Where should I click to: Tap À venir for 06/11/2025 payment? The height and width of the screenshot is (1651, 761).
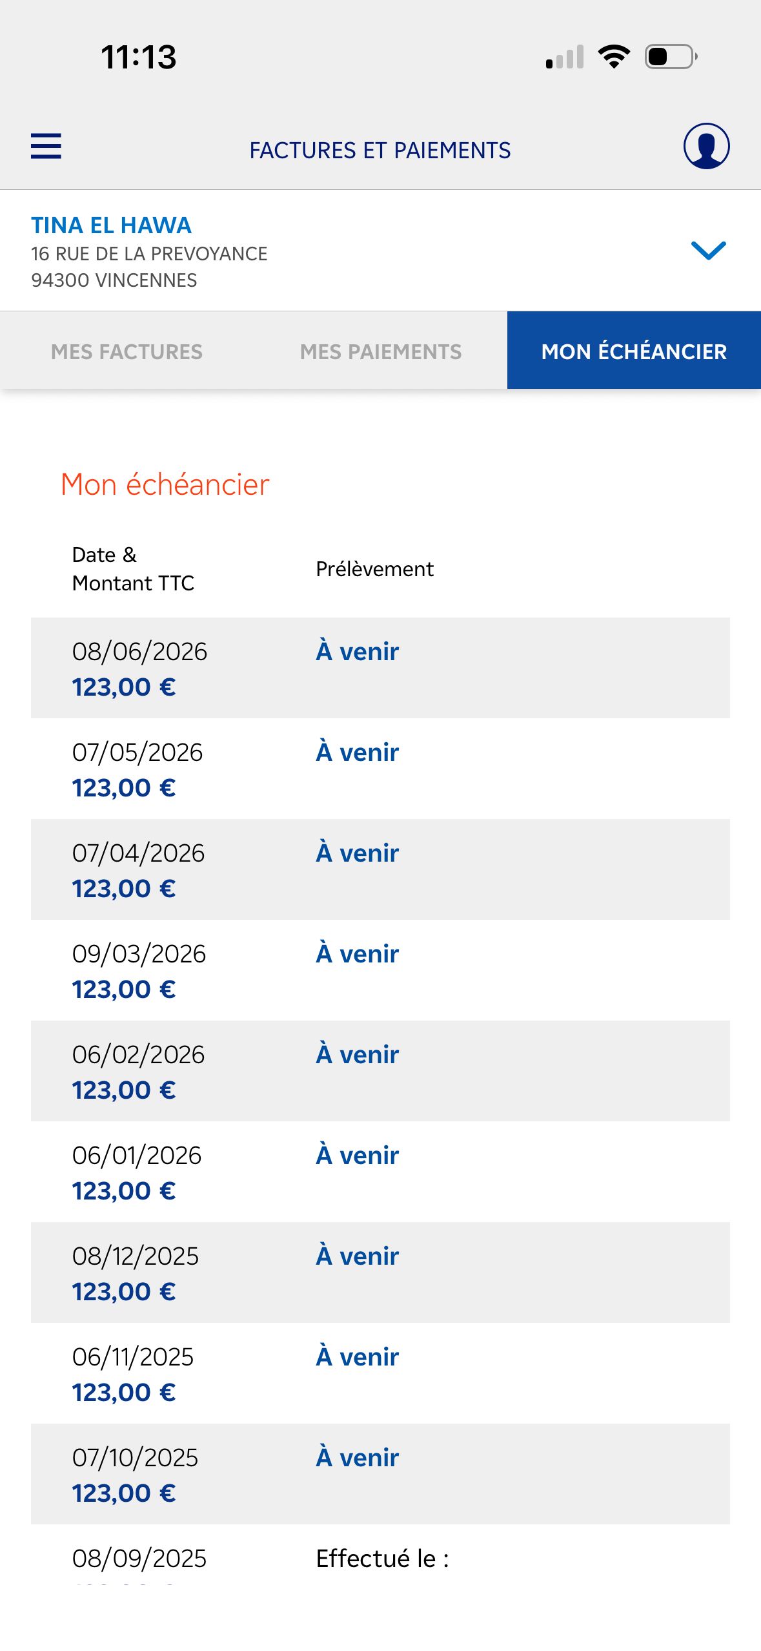pyautogui.click(x=357, y=1356)
